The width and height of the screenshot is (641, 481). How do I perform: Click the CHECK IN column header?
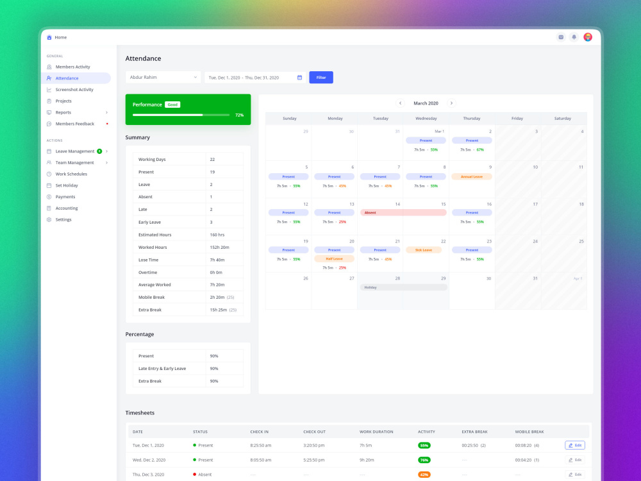tap(259, 432)
